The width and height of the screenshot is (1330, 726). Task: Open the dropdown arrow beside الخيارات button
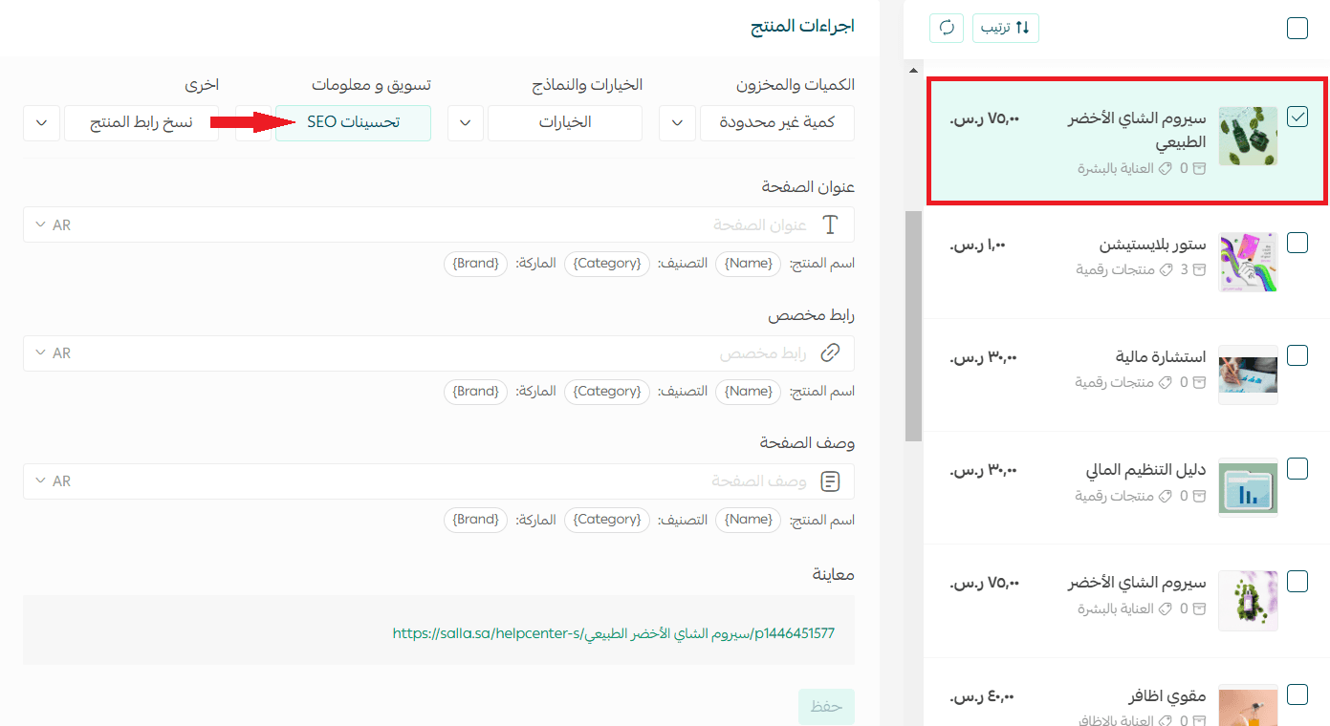pyautogui.click(x=466, y=123)
